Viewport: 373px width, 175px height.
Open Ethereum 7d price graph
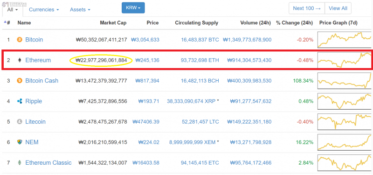pos(345,60)
